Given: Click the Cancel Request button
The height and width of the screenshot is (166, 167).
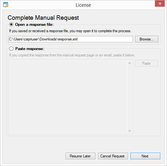Looking at the screenshot, I should pyautogui.click(x=113, y=156).
